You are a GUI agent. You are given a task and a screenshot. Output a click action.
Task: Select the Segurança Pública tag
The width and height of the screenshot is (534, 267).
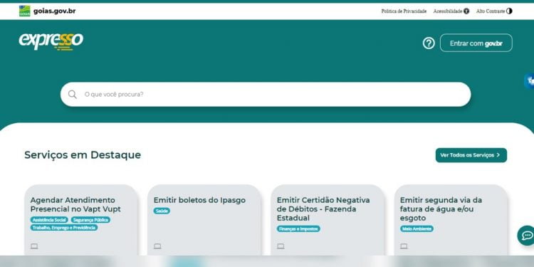point(90,220)
